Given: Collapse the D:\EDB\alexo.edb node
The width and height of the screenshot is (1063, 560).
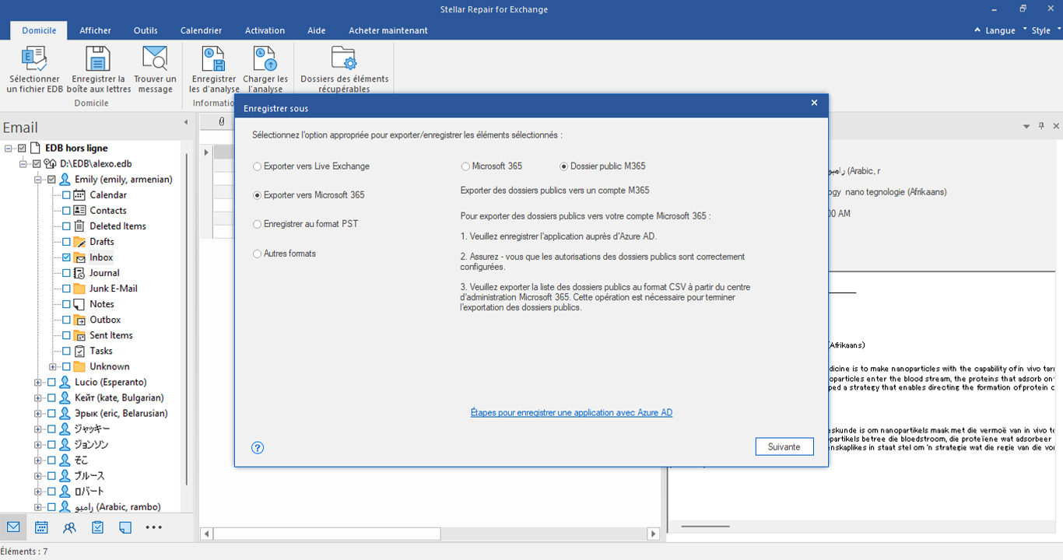Looking at the screenshot, I should tap(23, 164).
